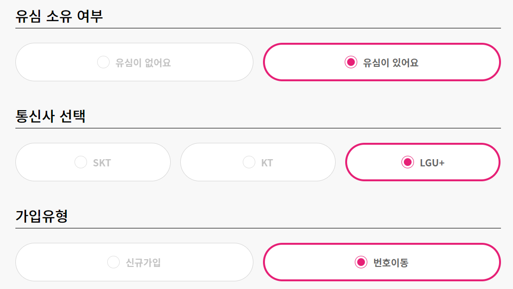Click the radio circle beside KT
This screenshot has height=289, width=513.
[248, 162]
